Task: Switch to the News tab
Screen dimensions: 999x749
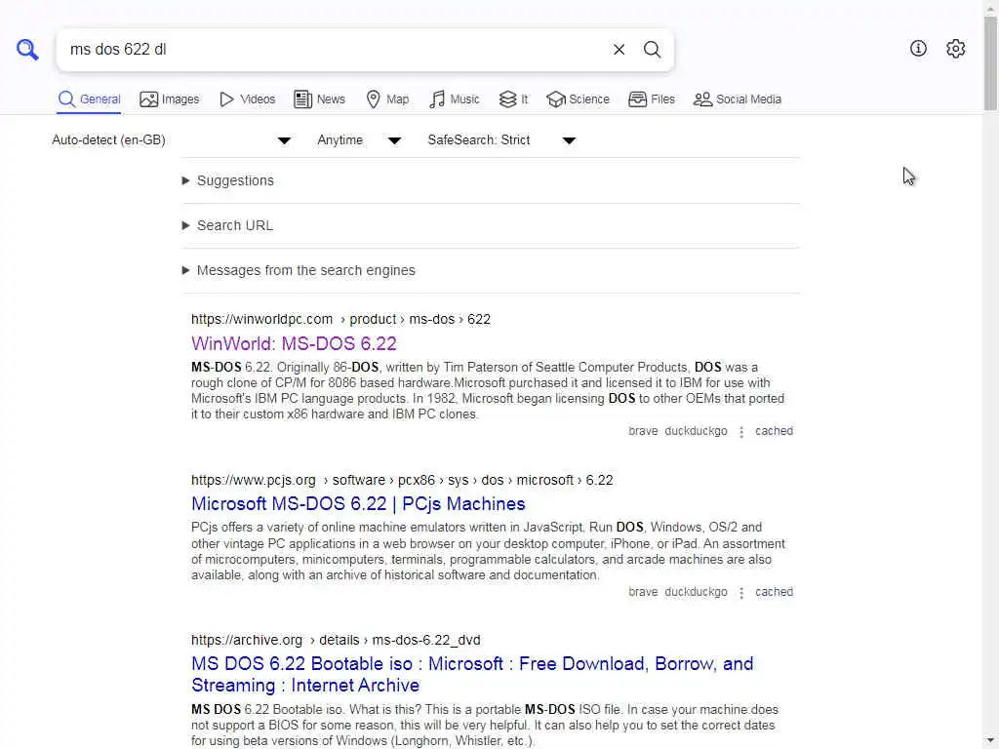Action: [x=319, y=99]
